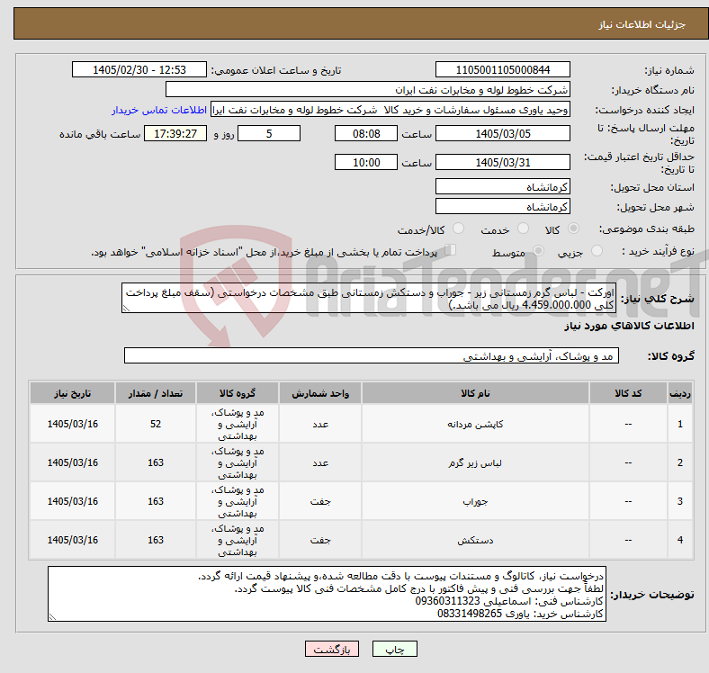Viewport: 709px width, 673px height.
Task: Click the quantity 163 in لباس زیر گرم row
Action: pos(156,462)
